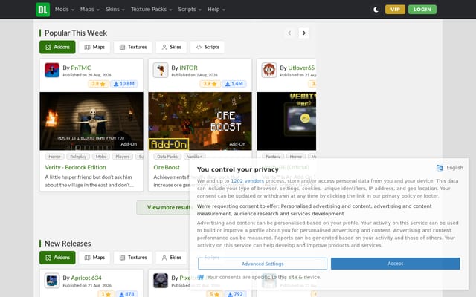Expand the Skins dropdown menu
This screenshot has width=476, height=297.
pyautogui.click(x=115, y=10)
